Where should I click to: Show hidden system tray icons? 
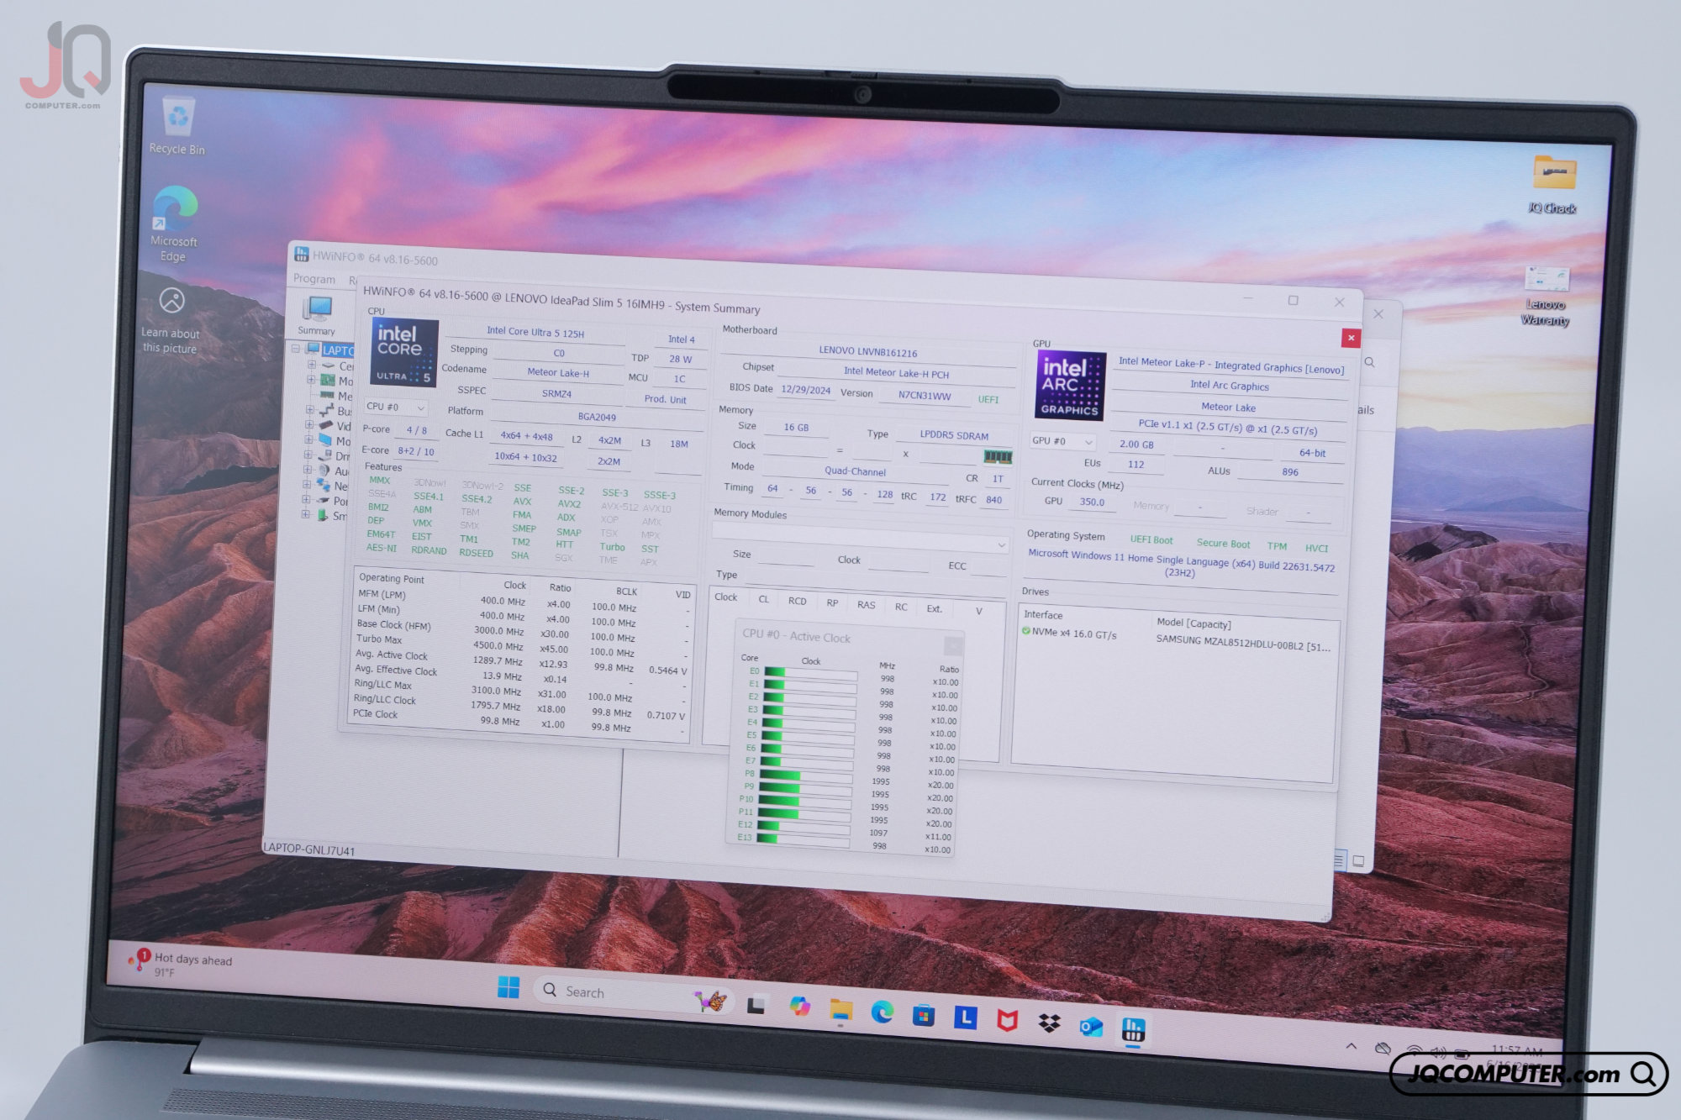click(1351, 1047)
